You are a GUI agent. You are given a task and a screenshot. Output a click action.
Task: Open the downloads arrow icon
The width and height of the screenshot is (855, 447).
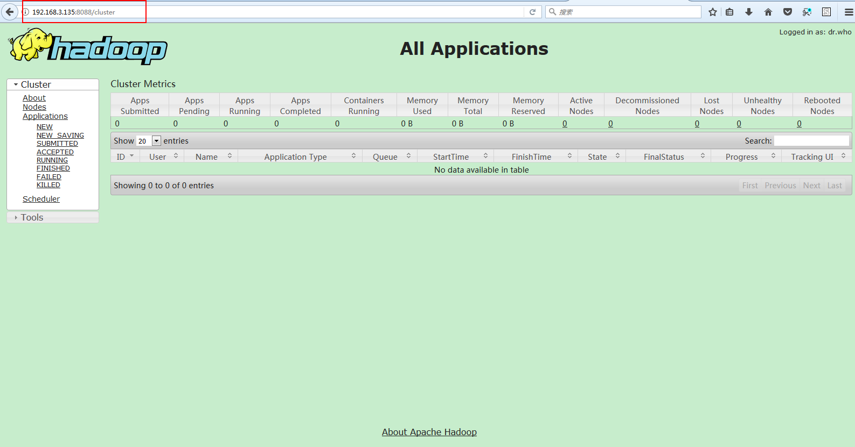[749, 12]
